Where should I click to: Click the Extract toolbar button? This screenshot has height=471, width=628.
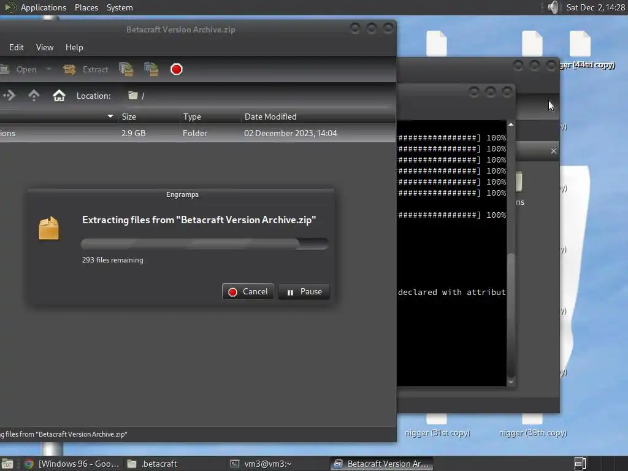pos(86,69)
